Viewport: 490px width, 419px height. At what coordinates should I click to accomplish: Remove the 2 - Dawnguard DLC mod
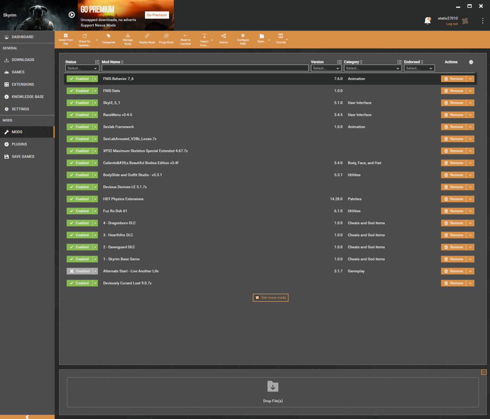click(454, 247)
